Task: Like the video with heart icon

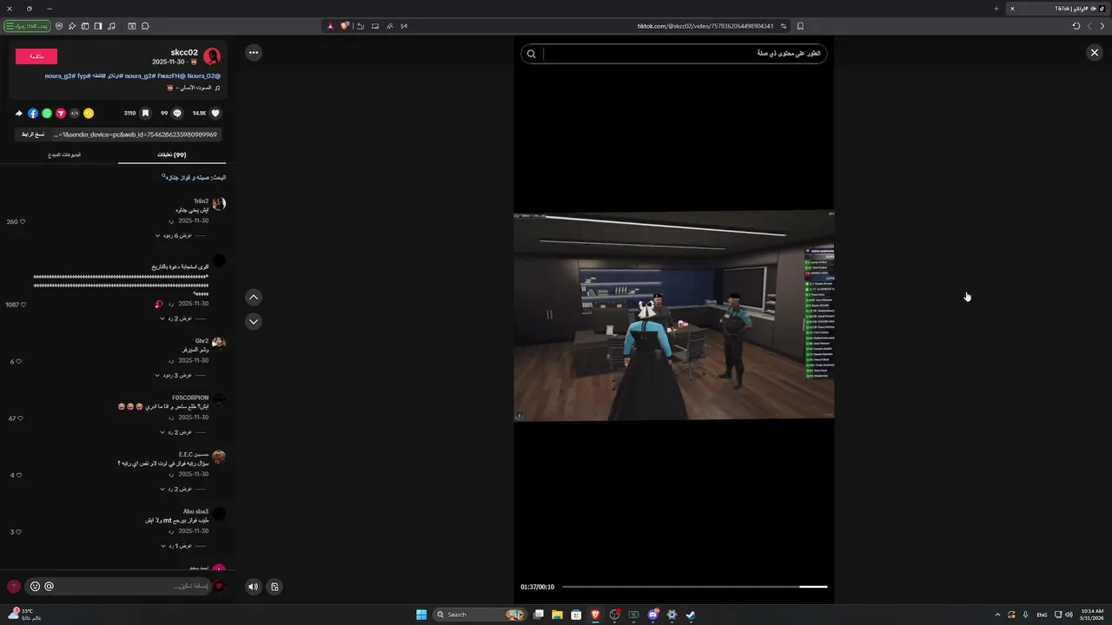Action: coord(215,113)
